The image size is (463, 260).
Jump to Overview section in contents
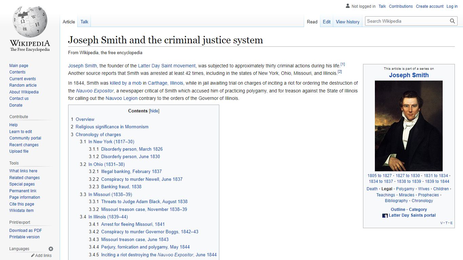(85, 120)
